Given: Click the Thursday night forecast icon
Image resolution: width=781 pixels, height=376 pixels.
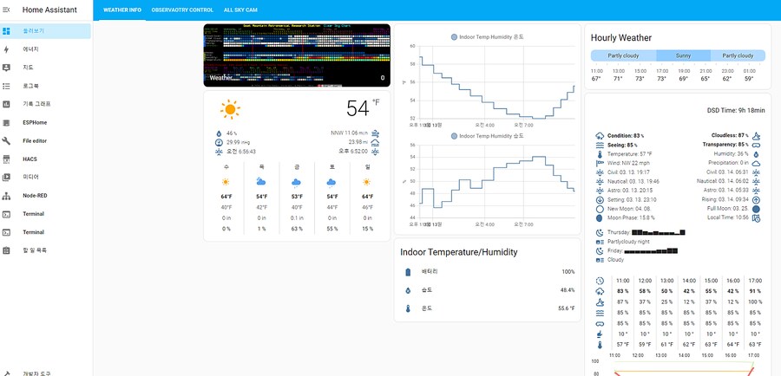Looking at the screenshot, I should point(600,232).
